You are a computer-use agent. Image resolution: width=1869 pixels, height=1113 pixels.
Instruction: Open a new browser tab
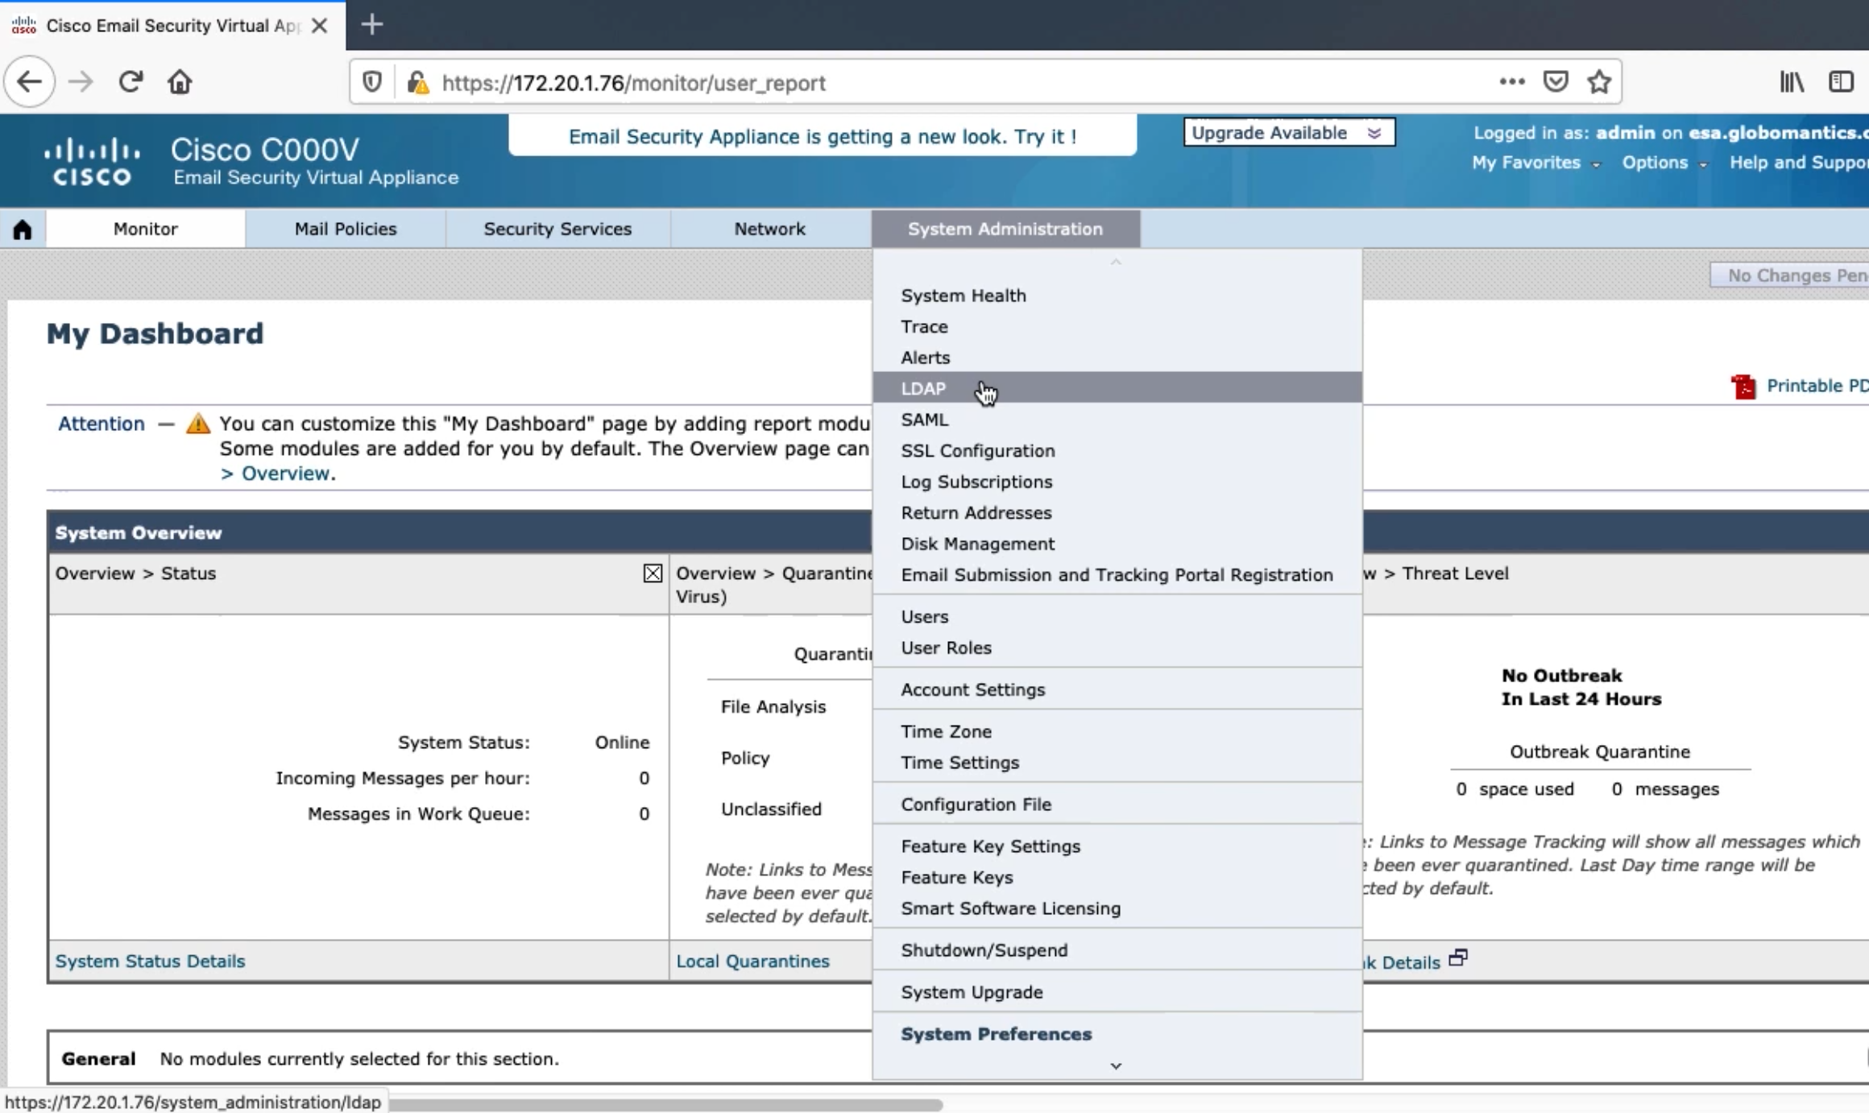click(371, 25)
